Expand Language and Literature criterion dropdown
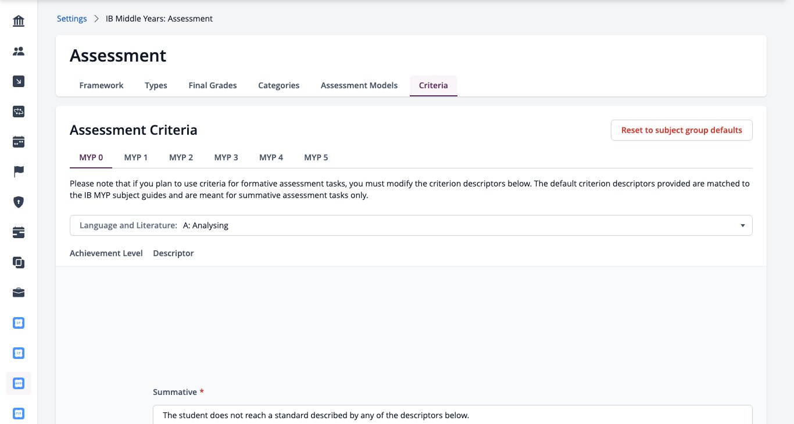The height and width of the screenshot is (424, 794). (411, 225)
